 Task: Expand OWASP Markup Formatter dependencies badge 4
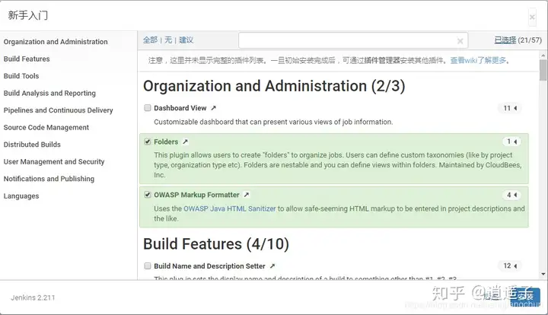(512, 195)
